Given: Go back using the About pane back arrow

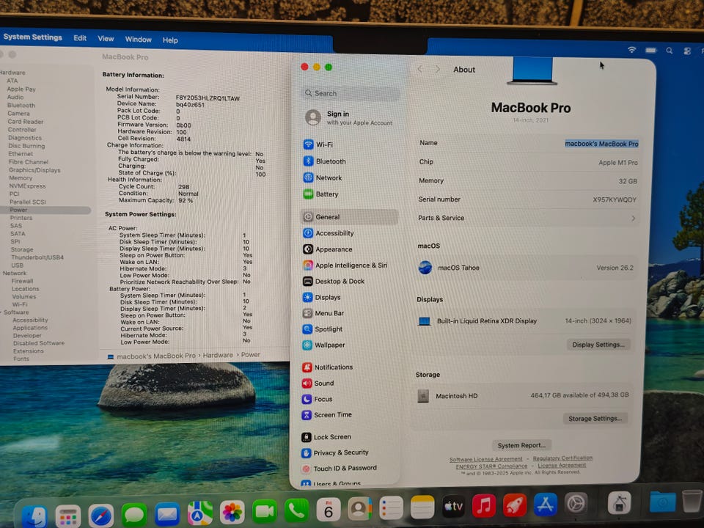Looking at the screenshot, I should [x=420, y=69].
